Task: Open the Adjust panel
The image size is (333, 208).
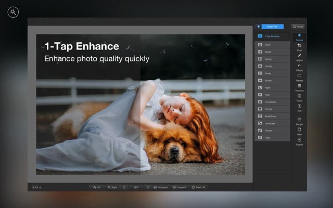Action: 299,57
